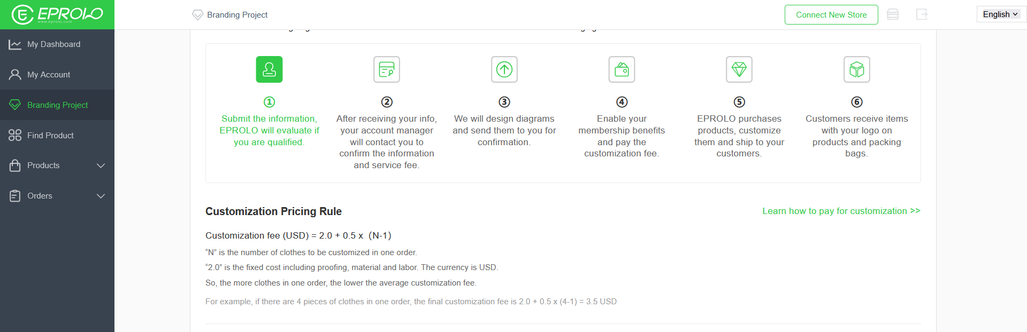Screen dimensions: 1027x332
Task: Click the package box delivery step icon
Action: (857, 69)
